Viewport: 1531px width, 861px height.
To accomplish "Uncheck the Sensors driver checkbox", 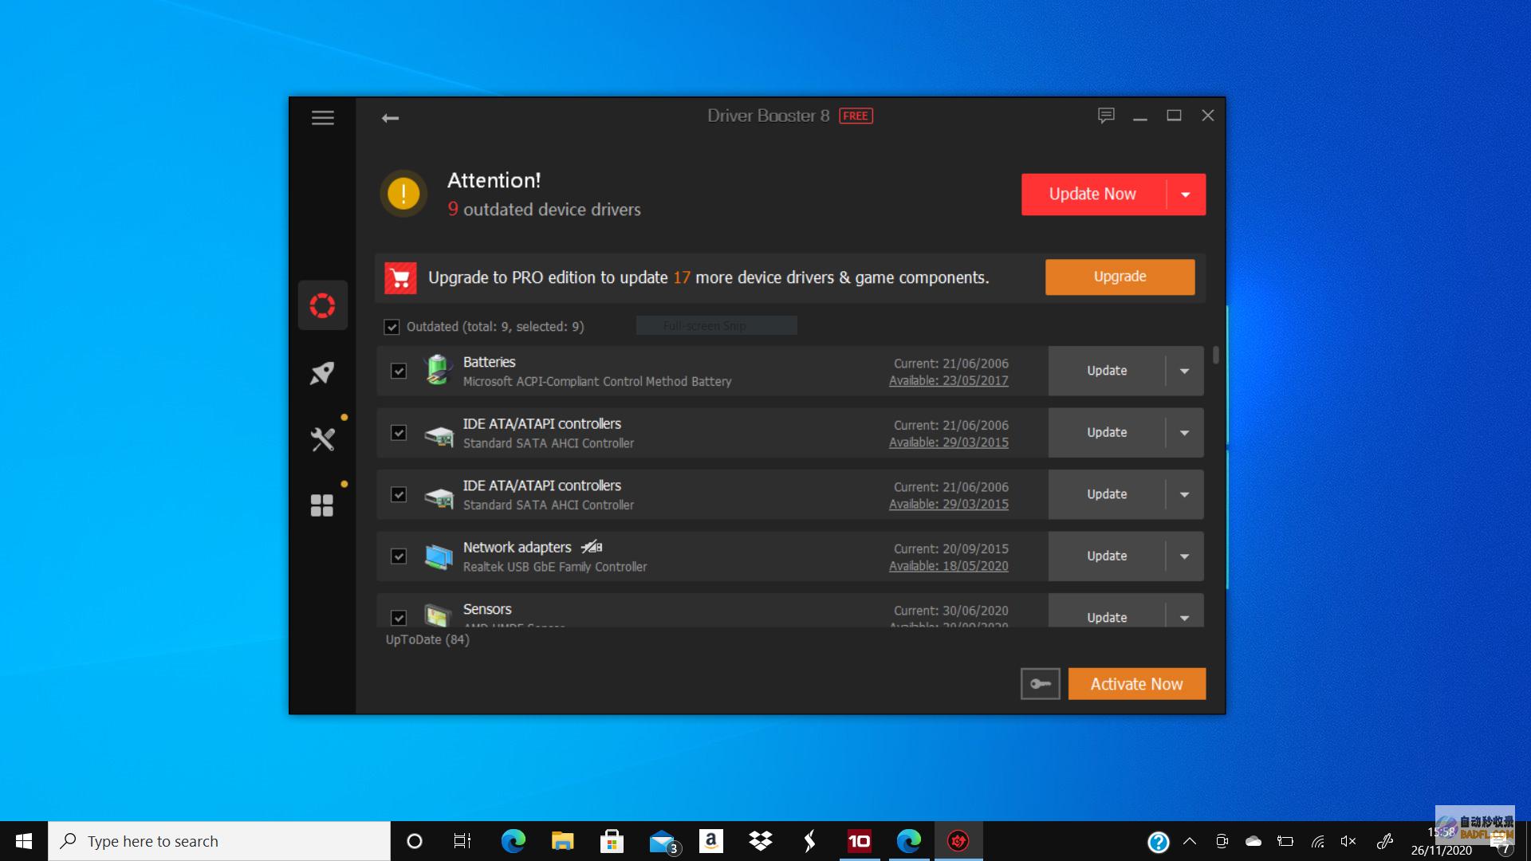I will [399, 618].
